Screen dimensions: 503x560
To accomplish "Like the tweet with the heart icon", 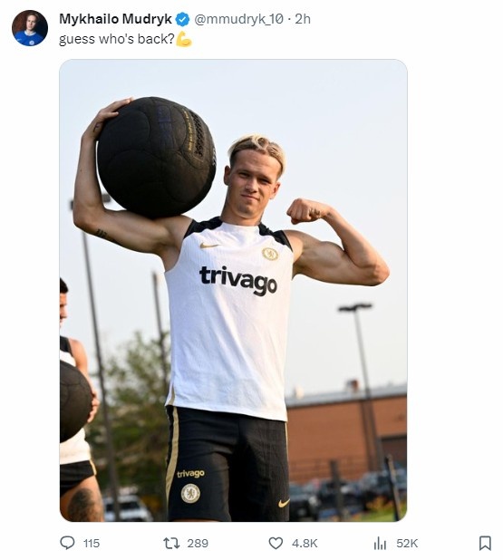I will 276,543.
